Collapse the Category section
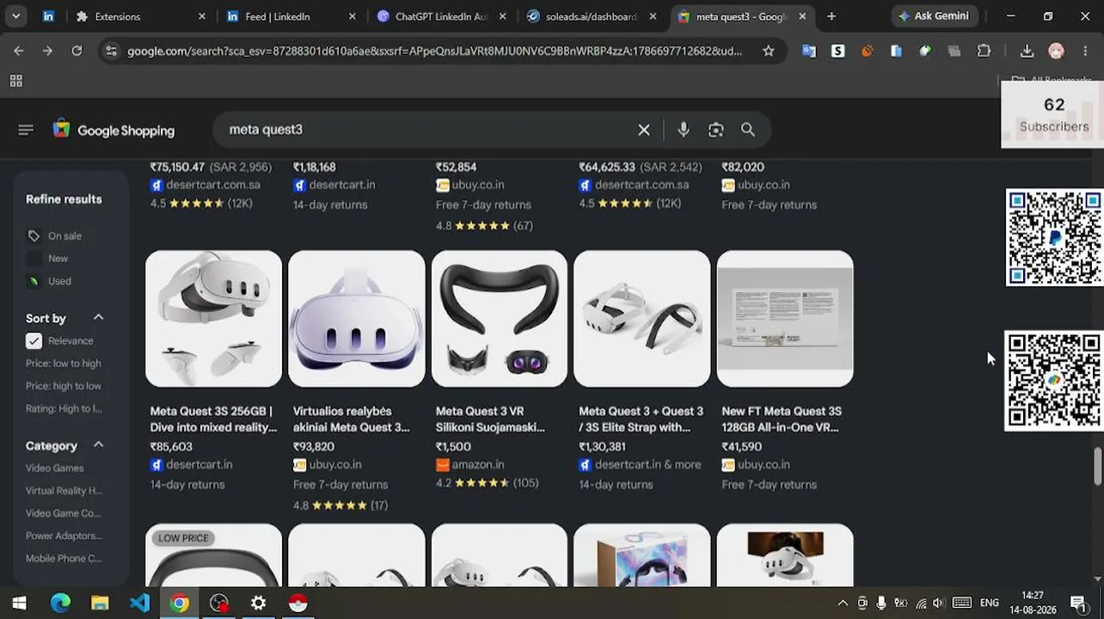 tap(98, 445)
